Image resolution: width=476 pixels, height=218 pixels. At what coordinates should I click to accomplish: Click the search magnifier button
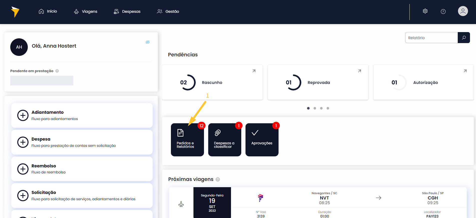click(x=463, y=38)
